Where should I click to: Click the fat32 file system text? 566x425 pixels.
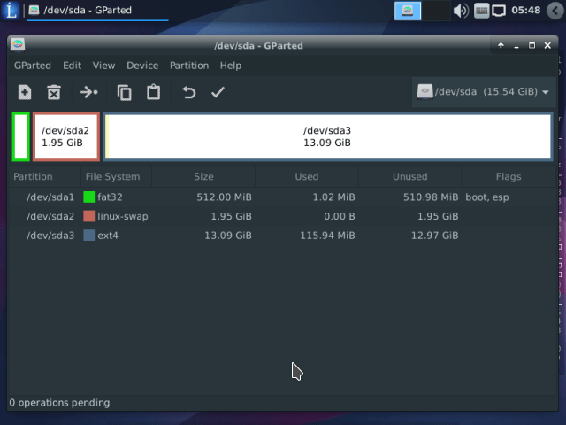coord(110,197)
